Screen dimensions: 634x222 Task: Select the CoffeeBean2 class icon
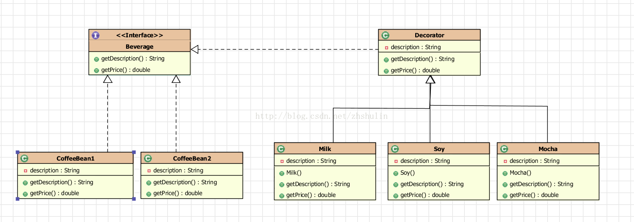click(x=148, y=158)
